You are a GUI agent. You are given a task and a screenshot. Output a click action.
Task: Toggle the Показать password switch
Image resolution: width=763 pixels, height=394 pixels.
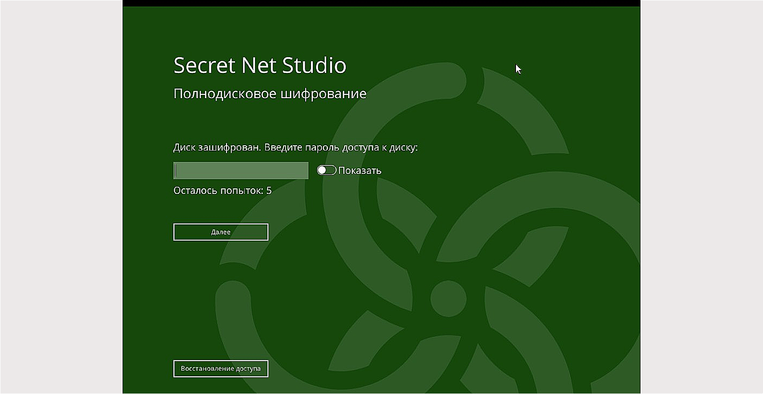[327, 170]
